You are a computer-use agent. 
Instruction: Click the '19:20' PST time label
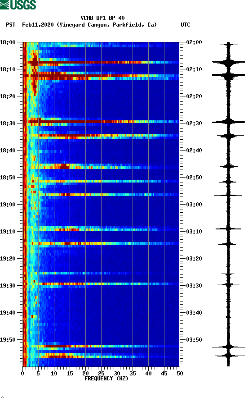point(8,259)
